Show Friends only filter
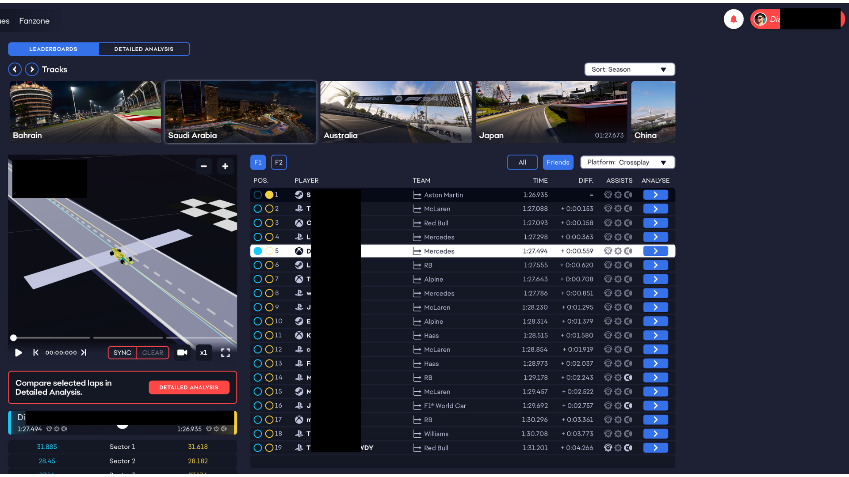Image resolution: width=849 pixels, height=477 pixels. [x=558, y=162]
